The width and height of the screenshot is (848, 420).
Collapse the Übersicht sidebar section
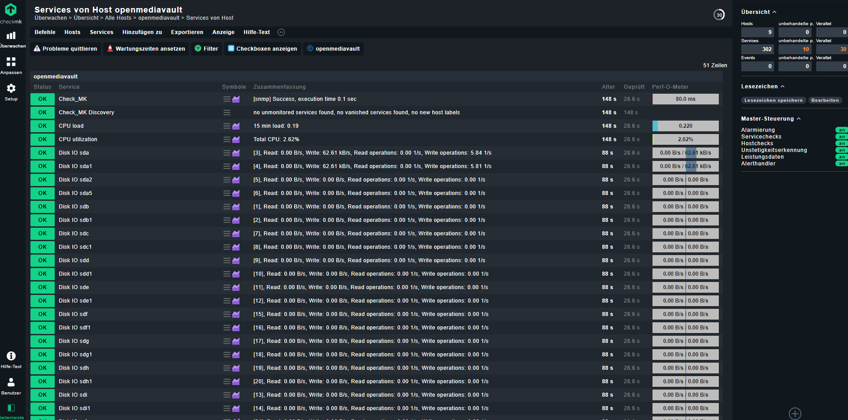click(x=759, y=12)
